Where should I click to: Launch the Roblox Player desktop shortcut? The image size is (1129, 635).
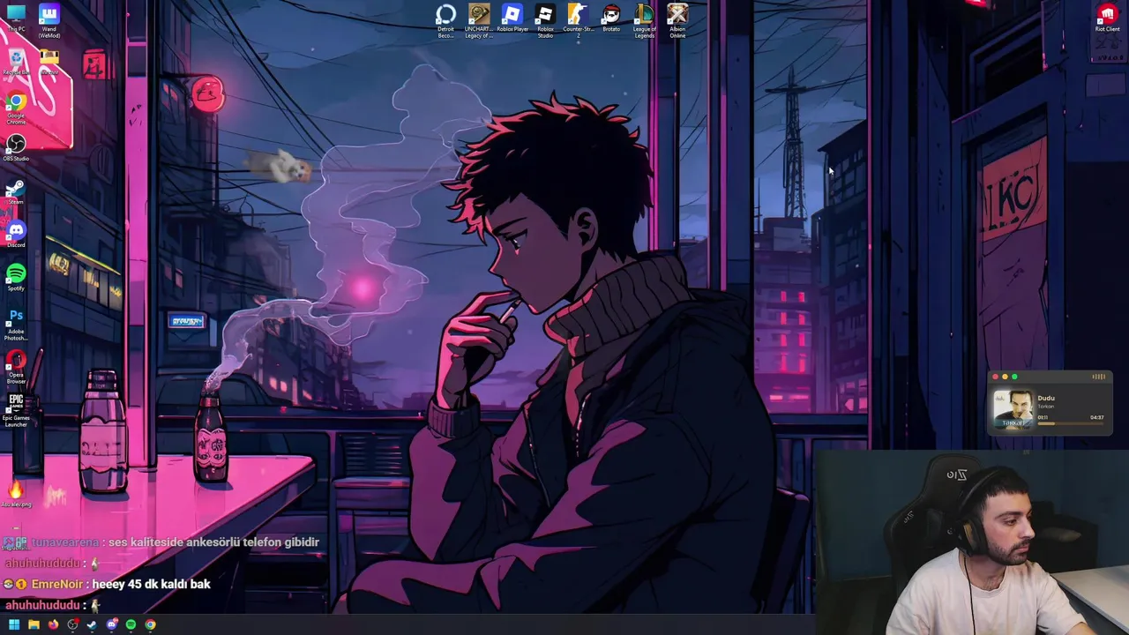pyautogui.click(x=512, y=19)
